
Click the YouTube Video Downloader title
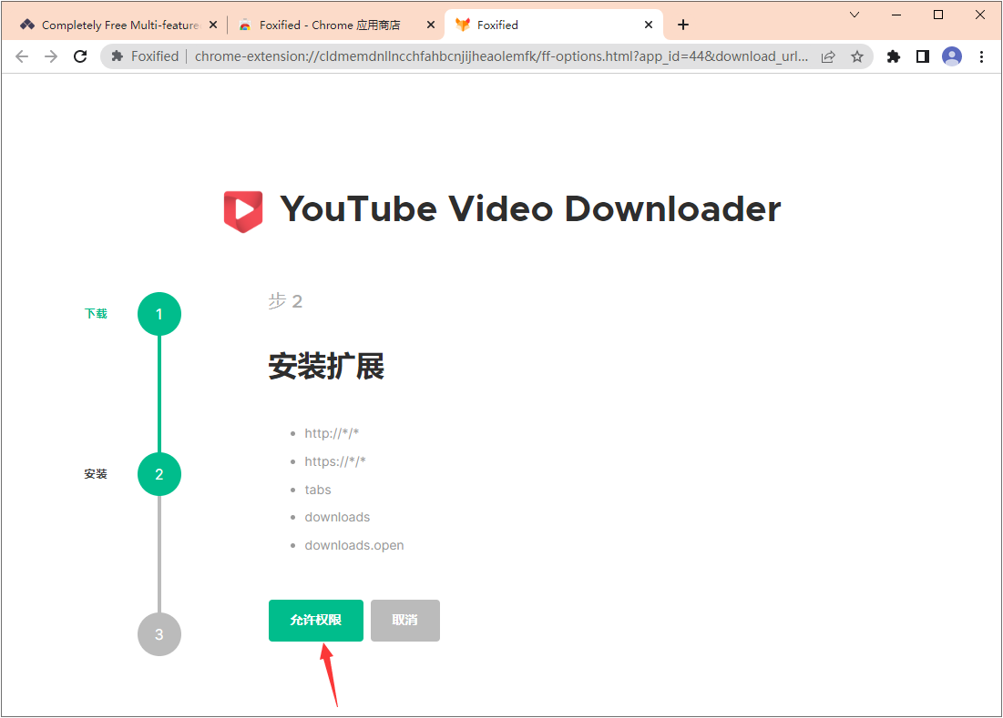tap(530, 209)
